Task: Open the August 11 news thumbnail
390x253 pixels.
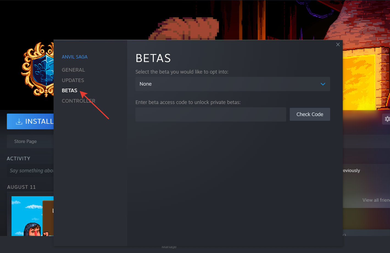Action: pos(32,216)
